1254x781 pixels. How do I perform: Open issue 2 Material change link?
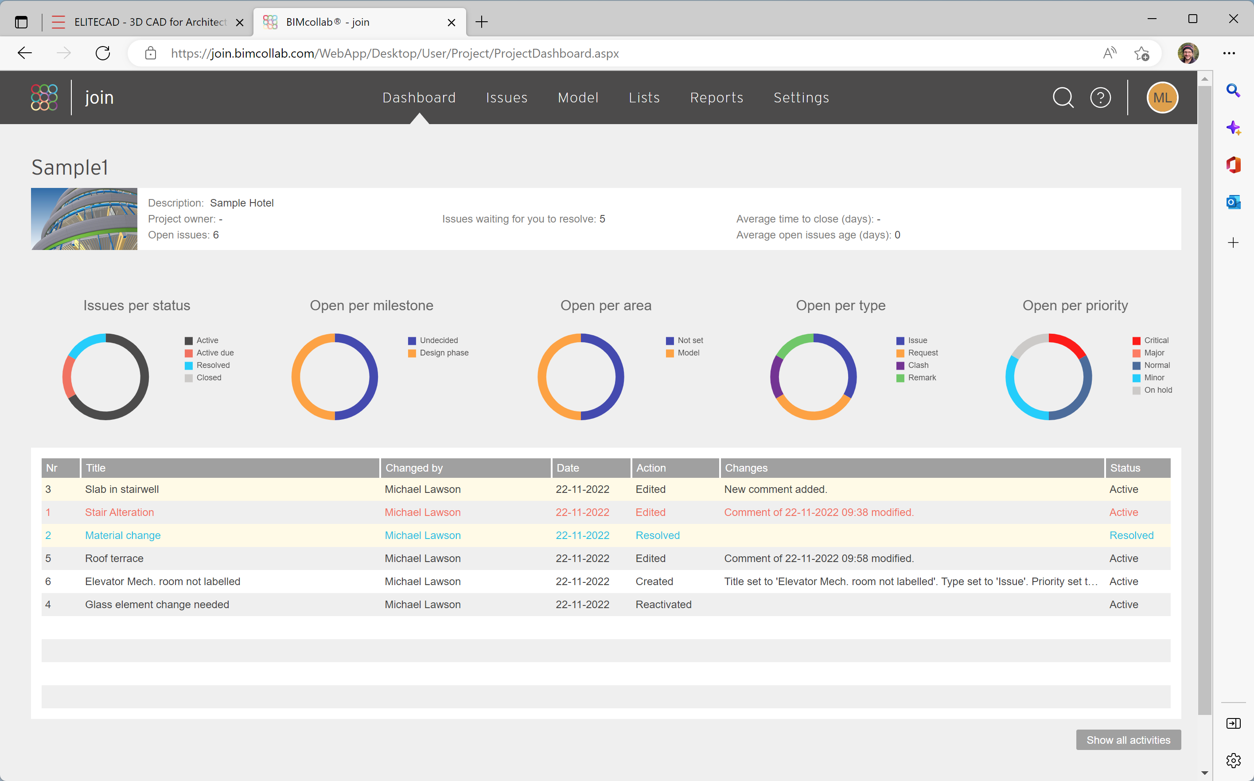[x=123, y=535]
